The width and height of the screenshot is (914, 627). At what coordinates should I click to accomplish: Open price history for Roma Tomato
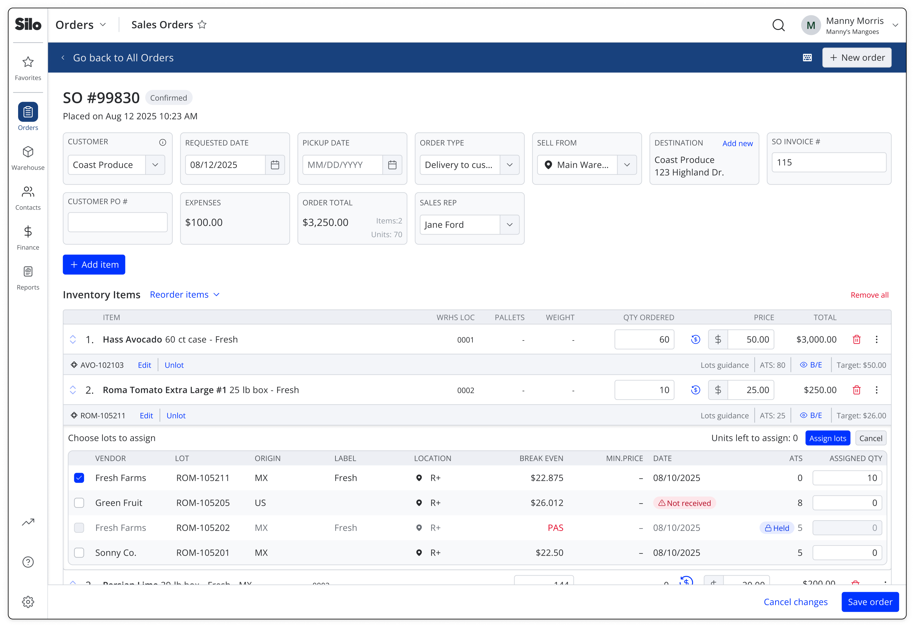tap(695, 390)
